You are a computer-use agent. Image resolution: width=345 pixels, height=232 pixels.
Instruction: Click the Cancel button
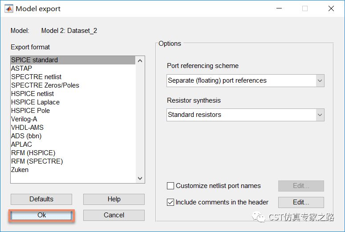pyautogui.click(x=114, y=215)
